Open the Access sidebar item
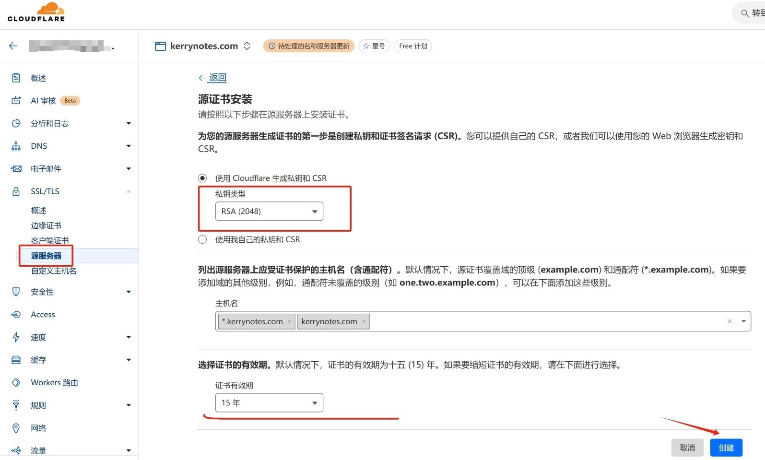The width and height of the screenshot is (765, 460). [x=43, y=315]
